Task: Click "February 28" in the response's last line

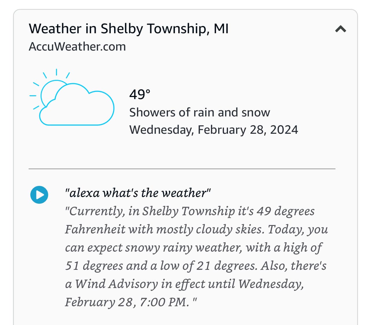Action: point(101,302)
